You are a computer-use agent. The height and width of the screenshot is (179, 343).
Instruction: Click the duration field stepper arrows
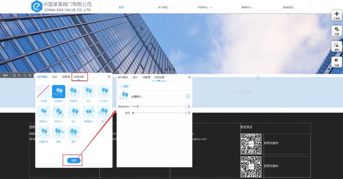(x=189, y=107)
